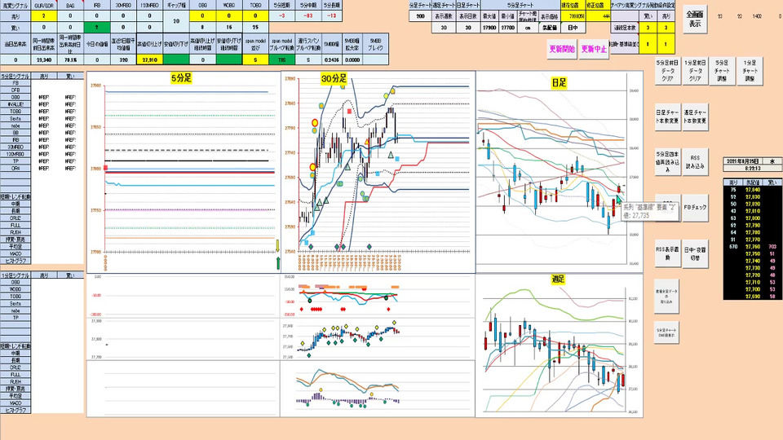The height and width of the screenshot is (440, 783).
Task: Click the 全画面表示 full-screen button
Action: [695, 20]
